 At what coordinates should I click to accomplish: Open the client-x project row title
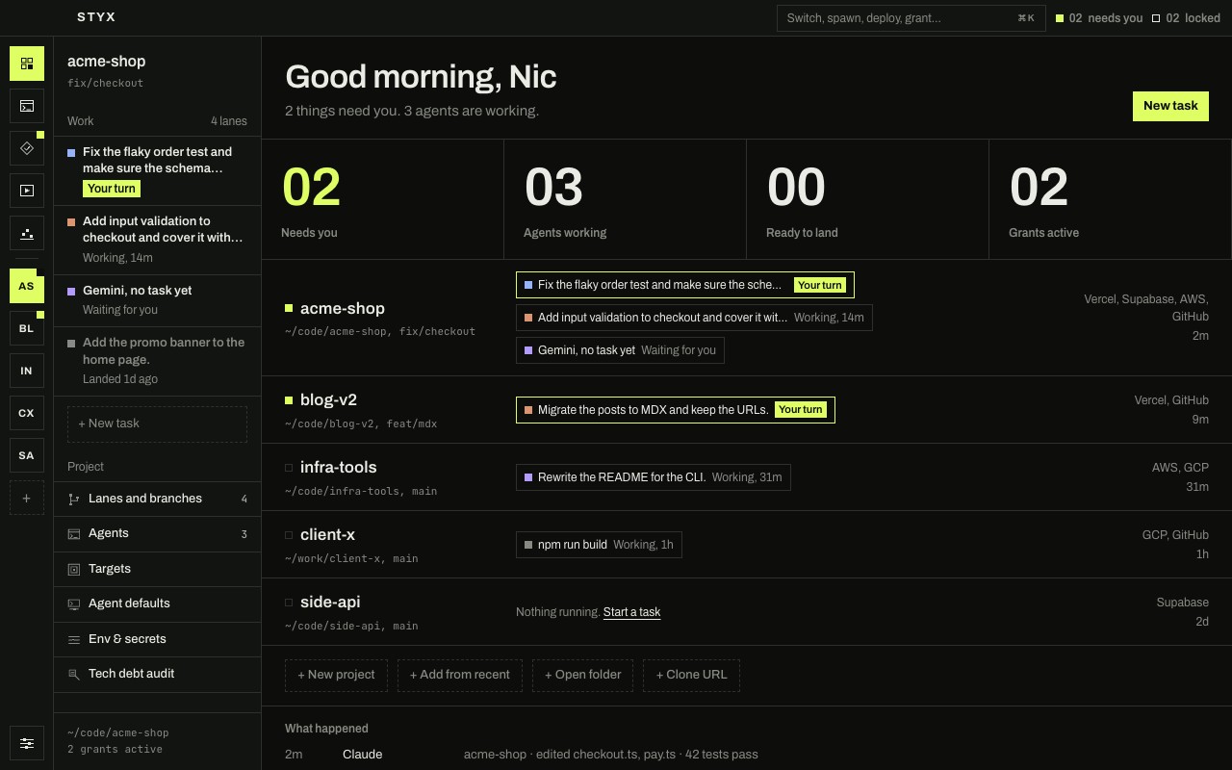pos(327,534)
